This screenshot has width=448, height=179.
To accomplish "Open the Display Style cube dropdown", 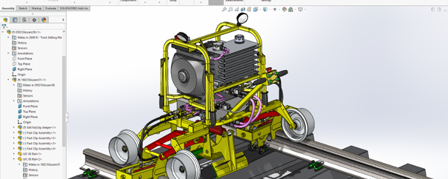I will (x=265, y=10).
